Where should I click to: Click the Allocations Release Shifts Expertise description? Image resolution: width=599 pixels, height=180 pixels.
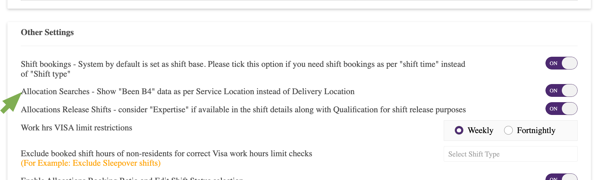[243, 110]
